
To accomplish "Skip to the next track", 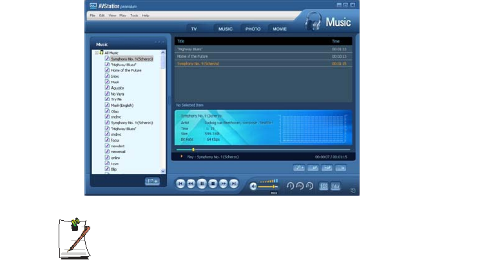I will 234,183.
